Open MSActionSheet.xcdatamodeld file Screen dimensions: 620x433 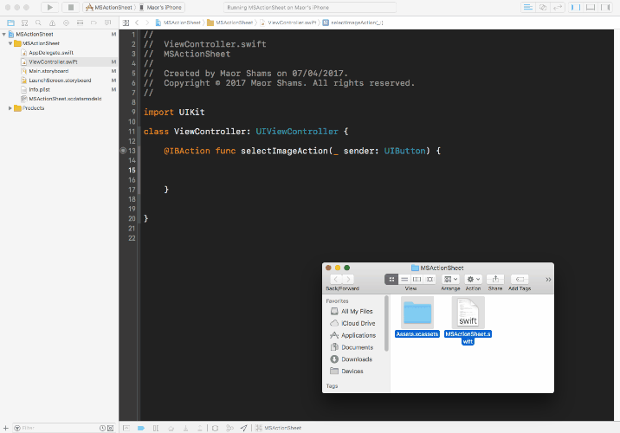pyautogui.click(x=65, y=99)
